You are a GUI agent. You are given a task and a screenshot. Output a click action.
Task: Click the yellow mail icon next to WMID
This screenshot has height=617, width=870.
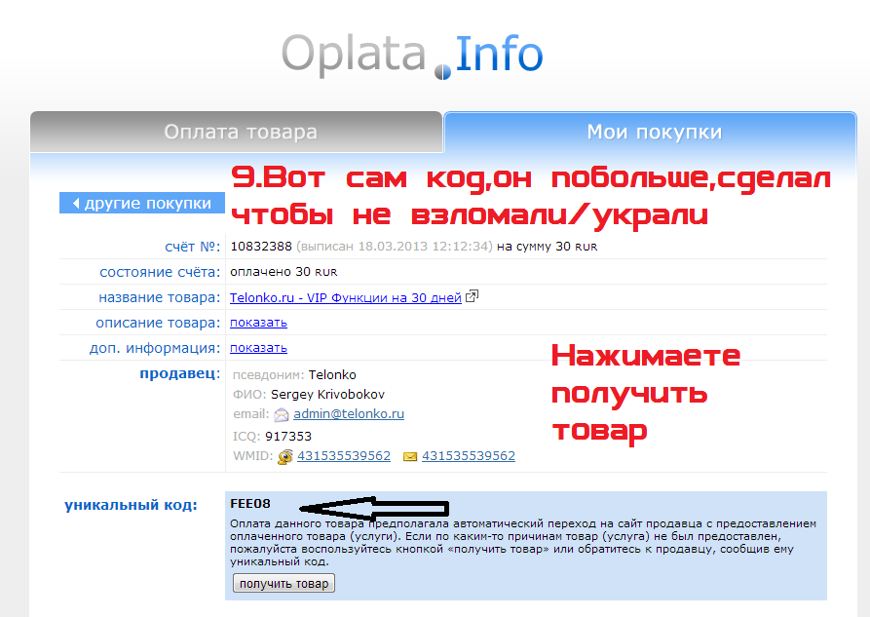tap(410, 457)
